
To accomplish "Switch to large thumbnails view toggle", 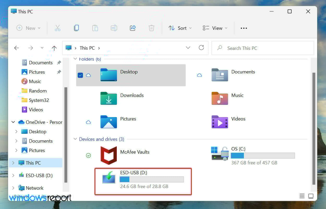I will tap(311, 196).
